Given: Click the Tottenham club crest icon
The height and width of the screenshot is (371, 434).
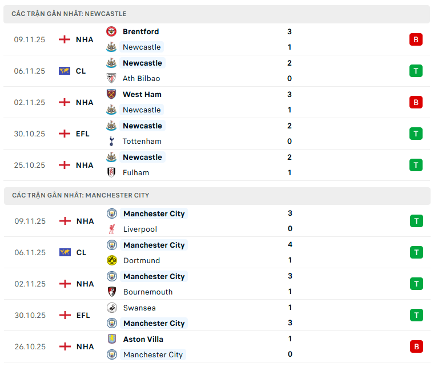Looking at the screenshot, I should 111,141.
